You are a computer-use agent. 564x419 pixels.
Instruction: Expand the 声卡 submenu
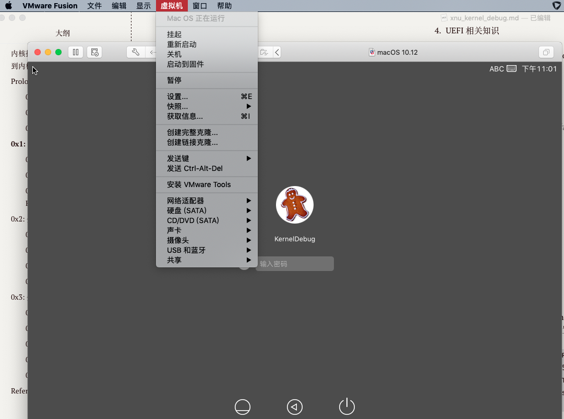pyautogui.click(x=207, y=230)
